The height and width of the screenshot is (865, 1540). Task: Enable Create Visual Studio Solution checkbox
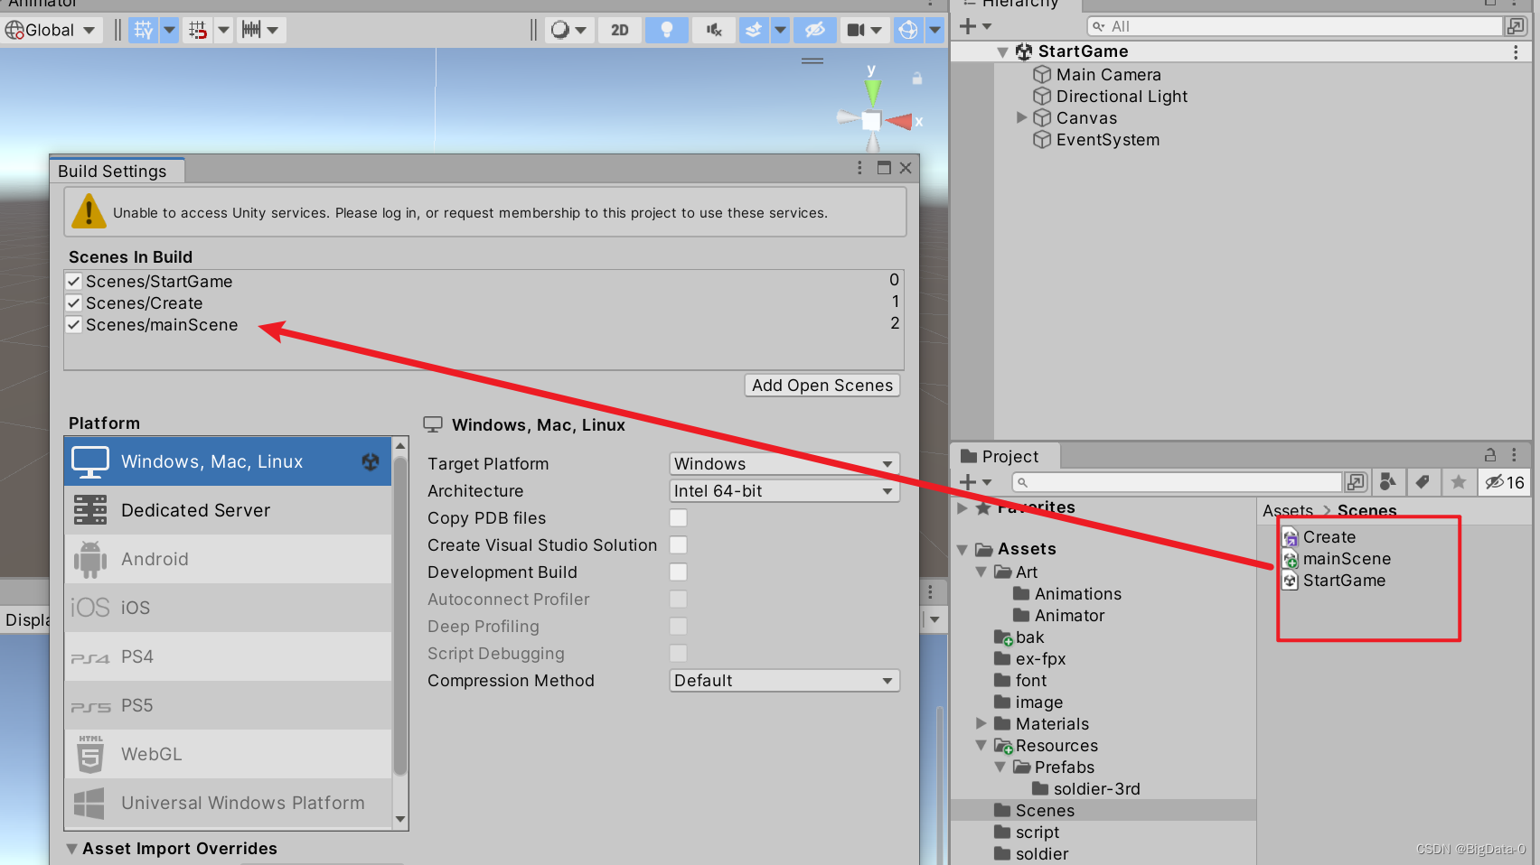pos(679,545)
